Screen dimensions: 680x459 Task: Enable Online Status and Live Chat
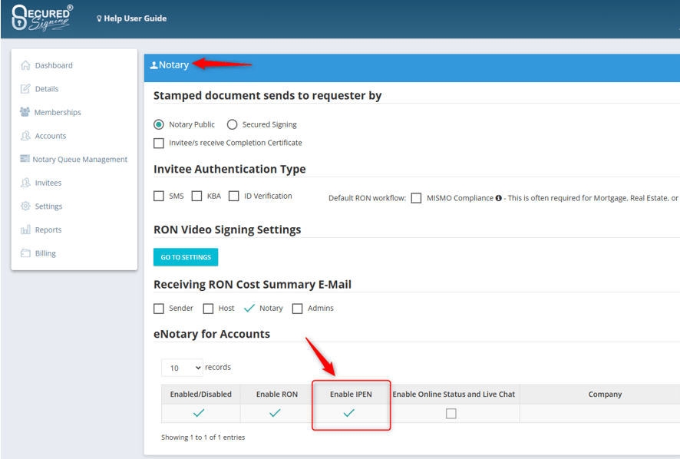click(451, 413)
